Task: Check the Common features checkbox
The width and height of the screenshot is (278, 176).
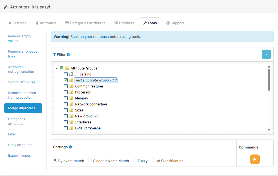Action: click(x=65, y=86)
